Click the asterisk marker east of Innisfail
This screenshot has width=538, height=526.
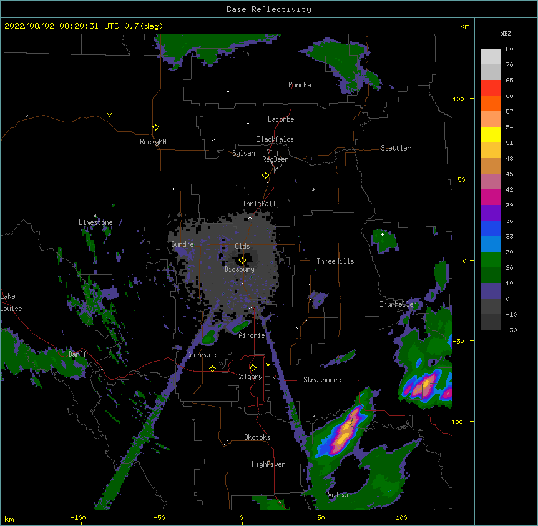point(313,189)
